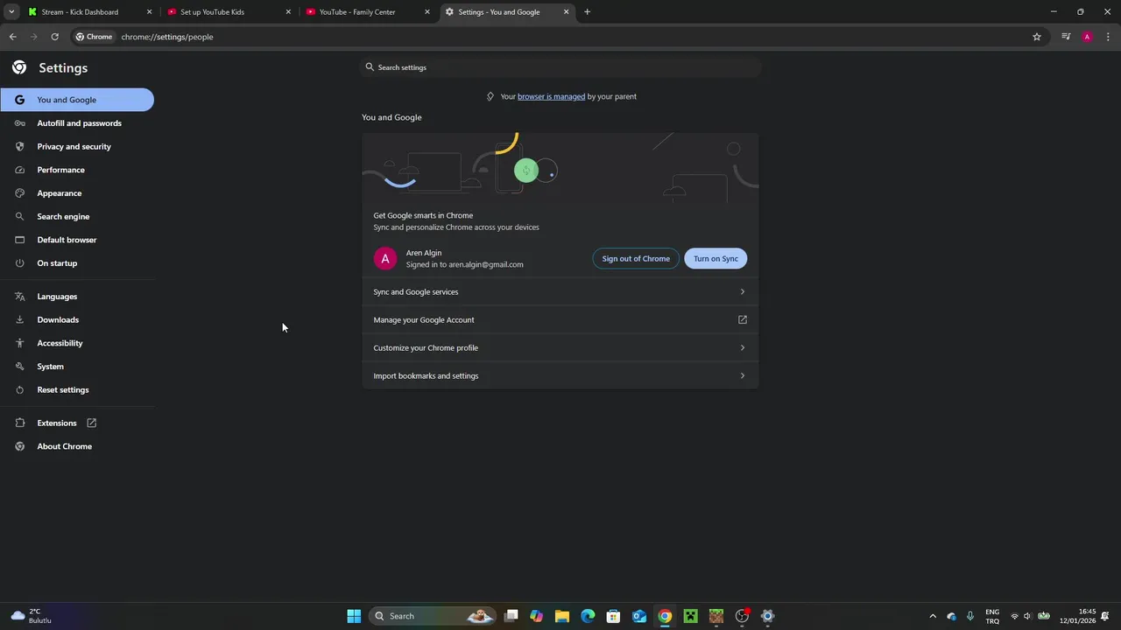Click the Accessibility figure icon
1121x630 pixels.
click(19, 343)
